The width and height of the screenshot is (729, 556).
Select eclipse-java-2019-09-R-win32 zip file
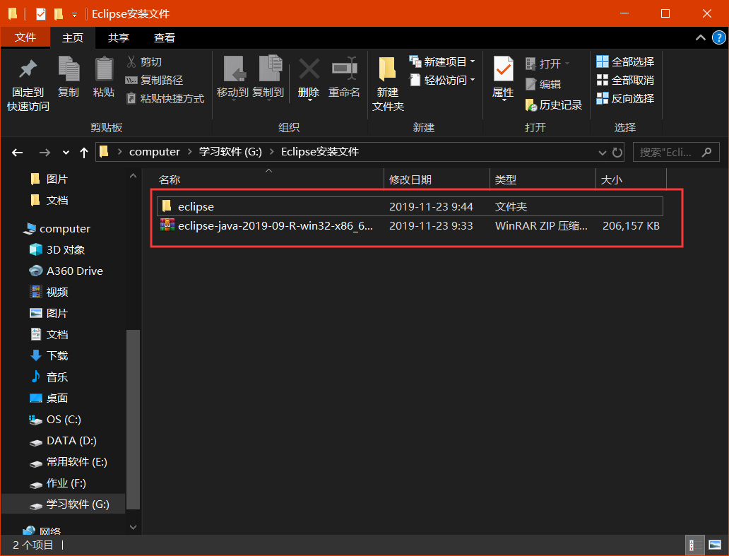tap(410, 226)
